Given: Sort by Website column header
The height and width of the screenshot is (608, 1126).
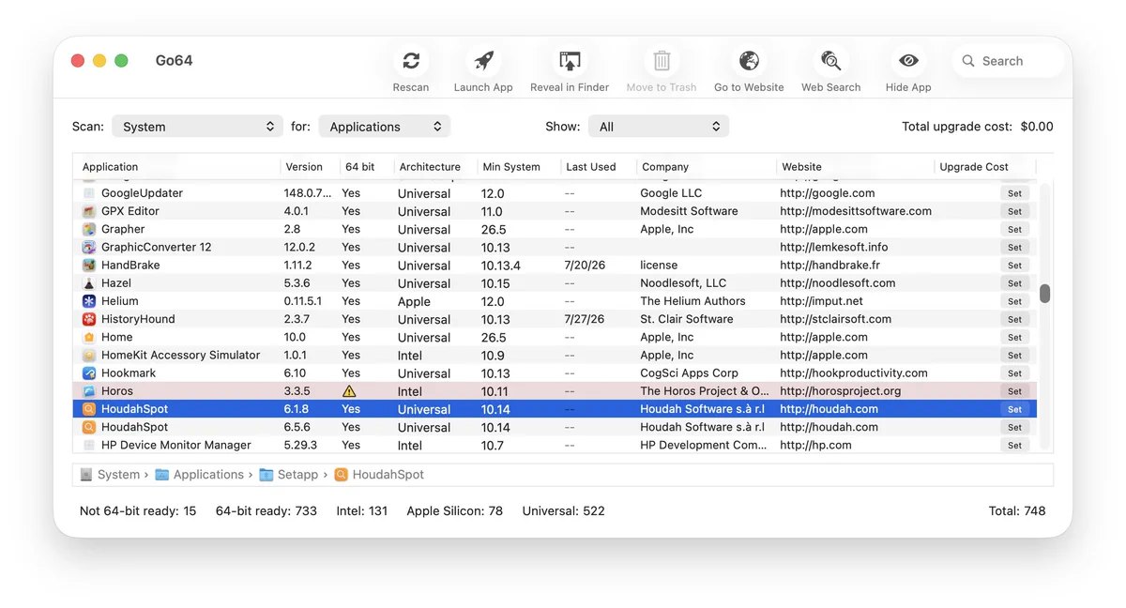Looking at the screenshot, I should point(855,167).
